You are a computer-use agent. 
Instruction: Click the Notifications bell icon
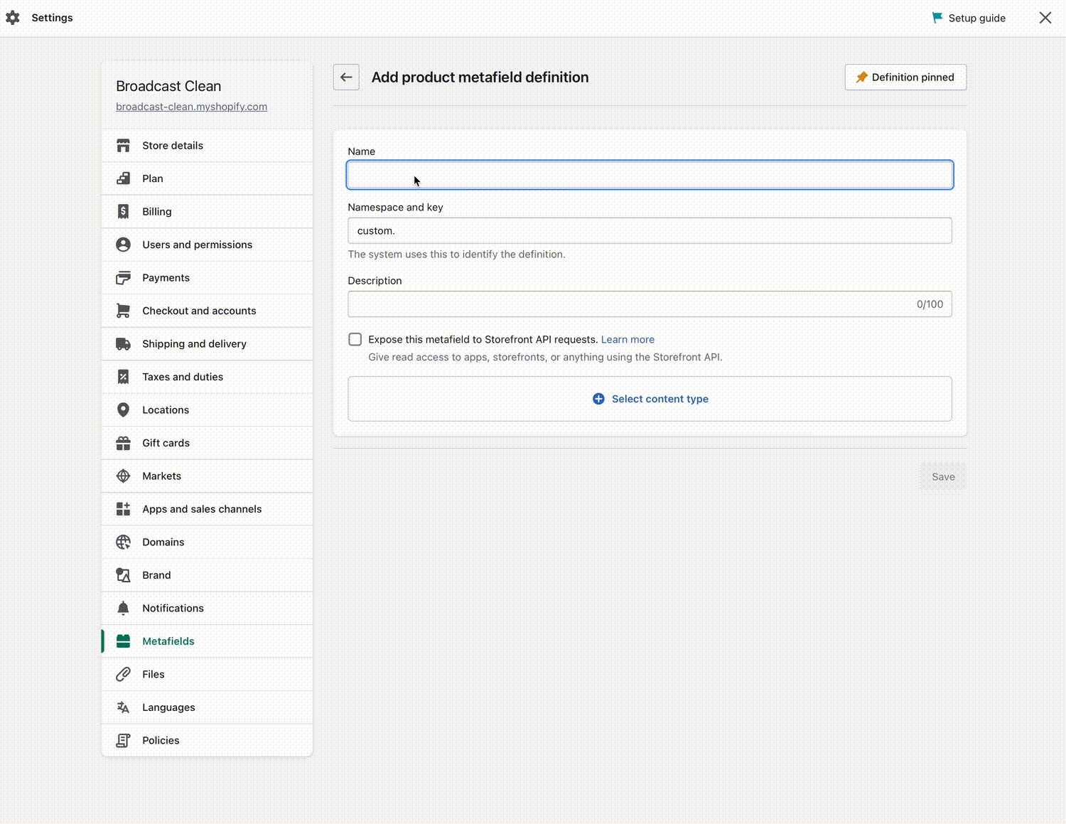123,609
